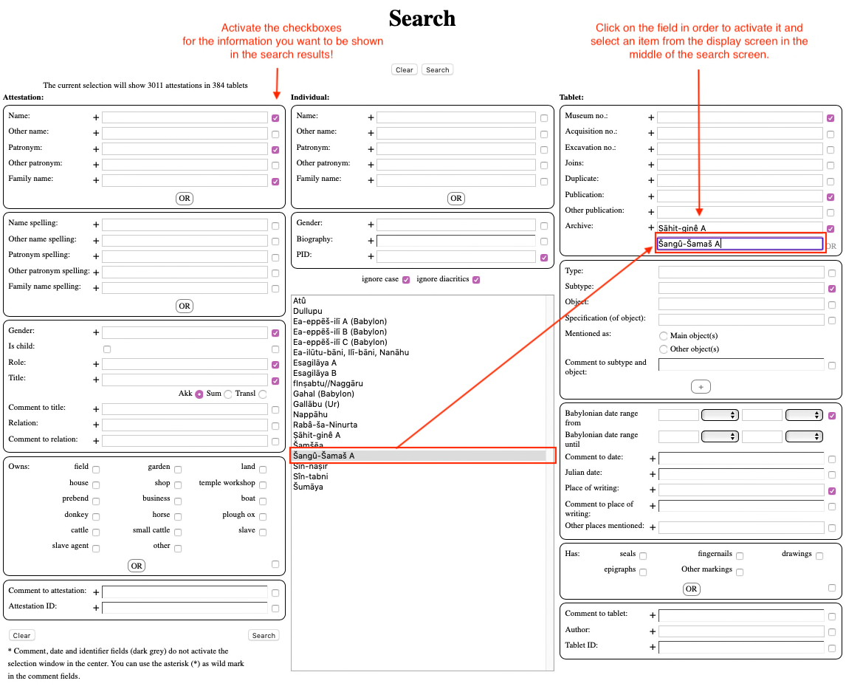
Task: Click the Tablet Type input field
Action: click(x=741, y=272)
